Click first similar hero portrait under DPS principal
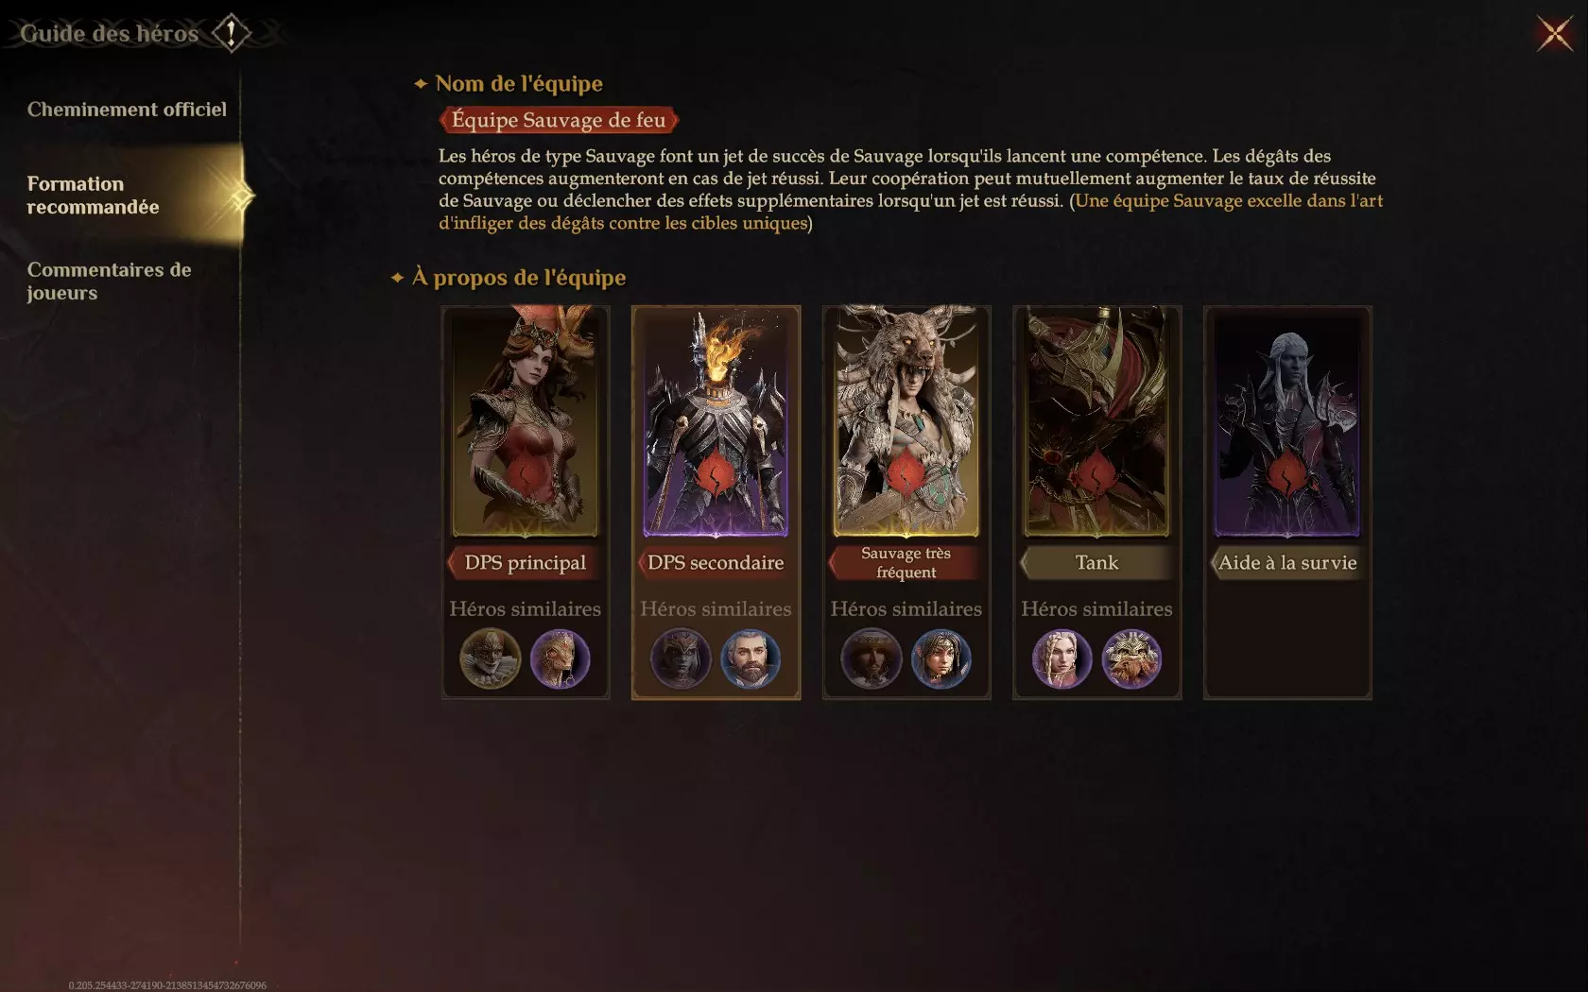 click(491, 658)
